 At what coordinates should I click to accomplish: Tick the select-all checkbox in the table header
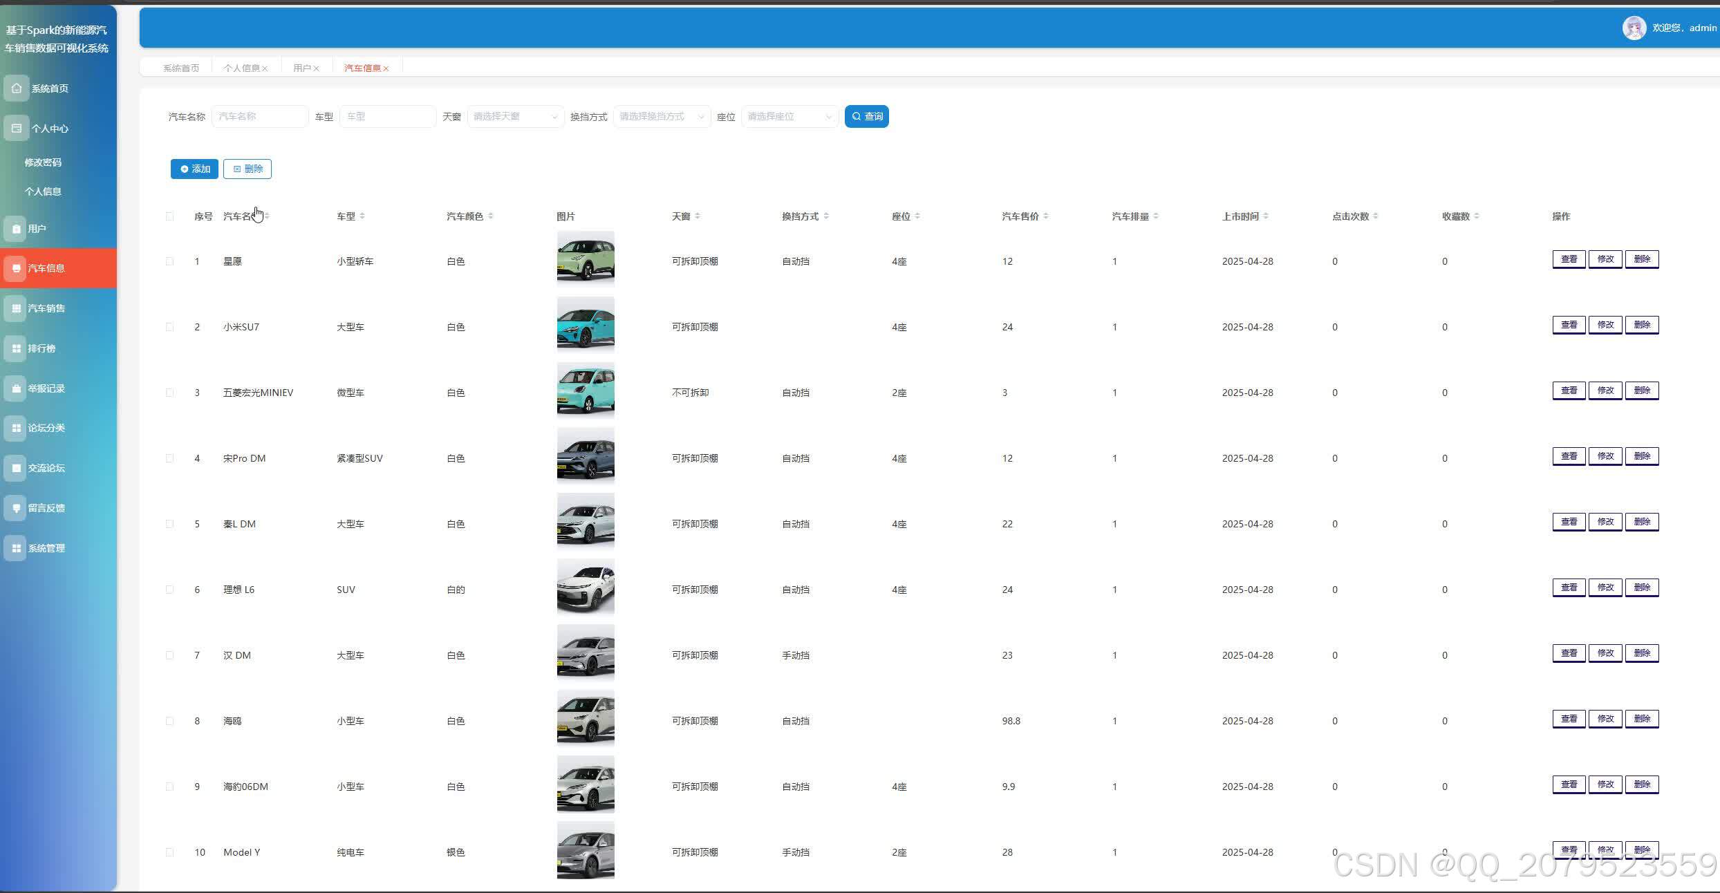click(x=169, y=216)
